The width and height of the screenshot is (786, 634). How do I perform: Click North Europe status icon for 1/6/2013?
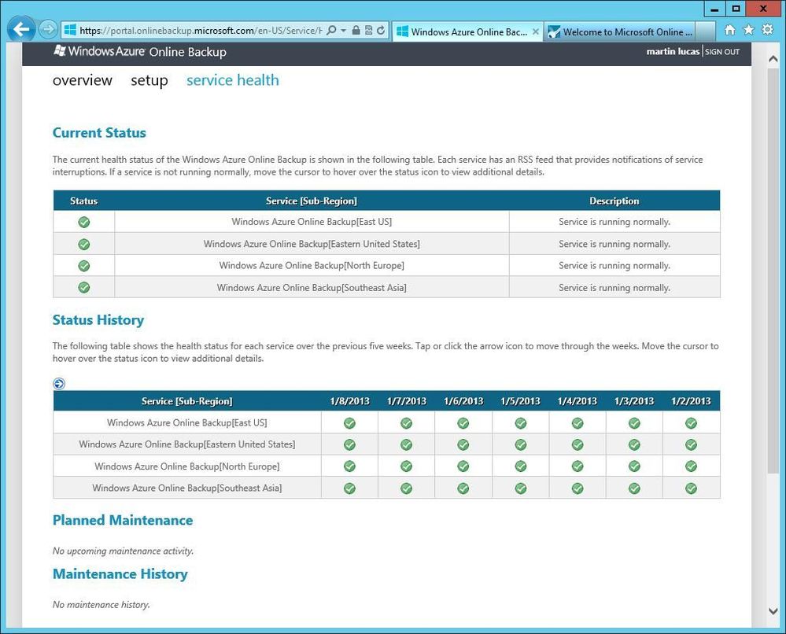pos(463,466)
